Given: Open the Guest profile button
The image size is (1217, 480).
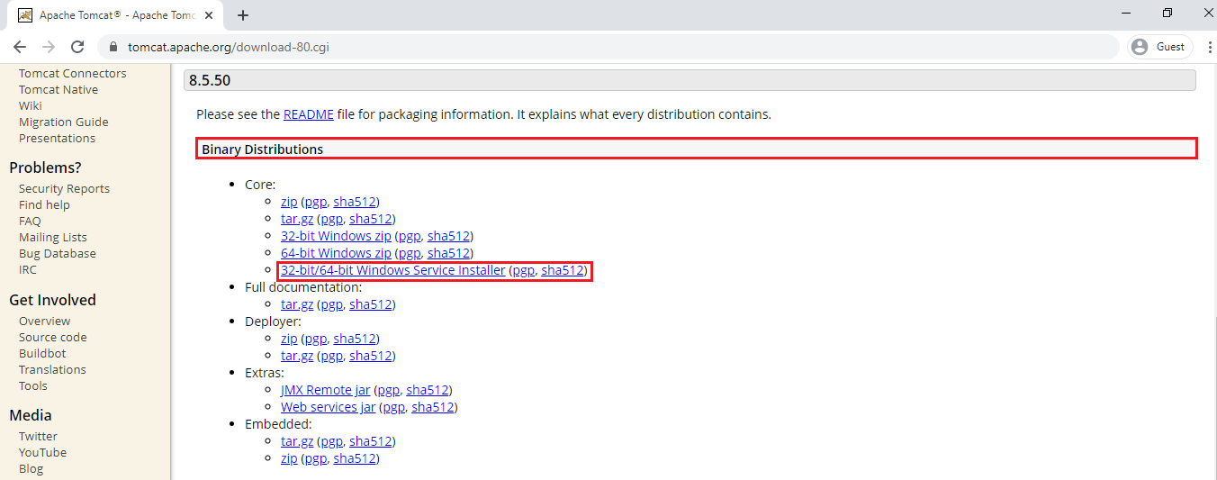Looking at the screenshot, I should tap(1159, 47).
